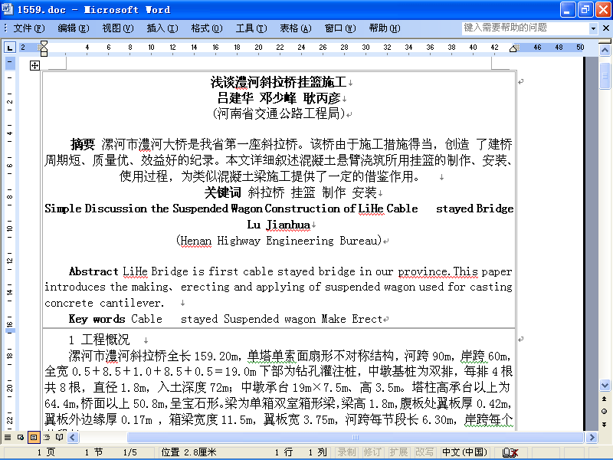Toggle 录制 macro recording in status bar
The height and width of the screenshot is (460, 613).
(347, 452)
